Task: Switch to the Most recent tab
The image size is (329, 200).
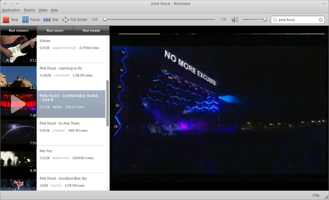Action: click(55, 31)
